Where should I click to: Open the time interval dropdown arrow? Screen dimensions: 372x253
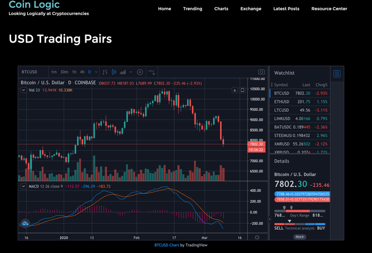(x=96, y=72)
